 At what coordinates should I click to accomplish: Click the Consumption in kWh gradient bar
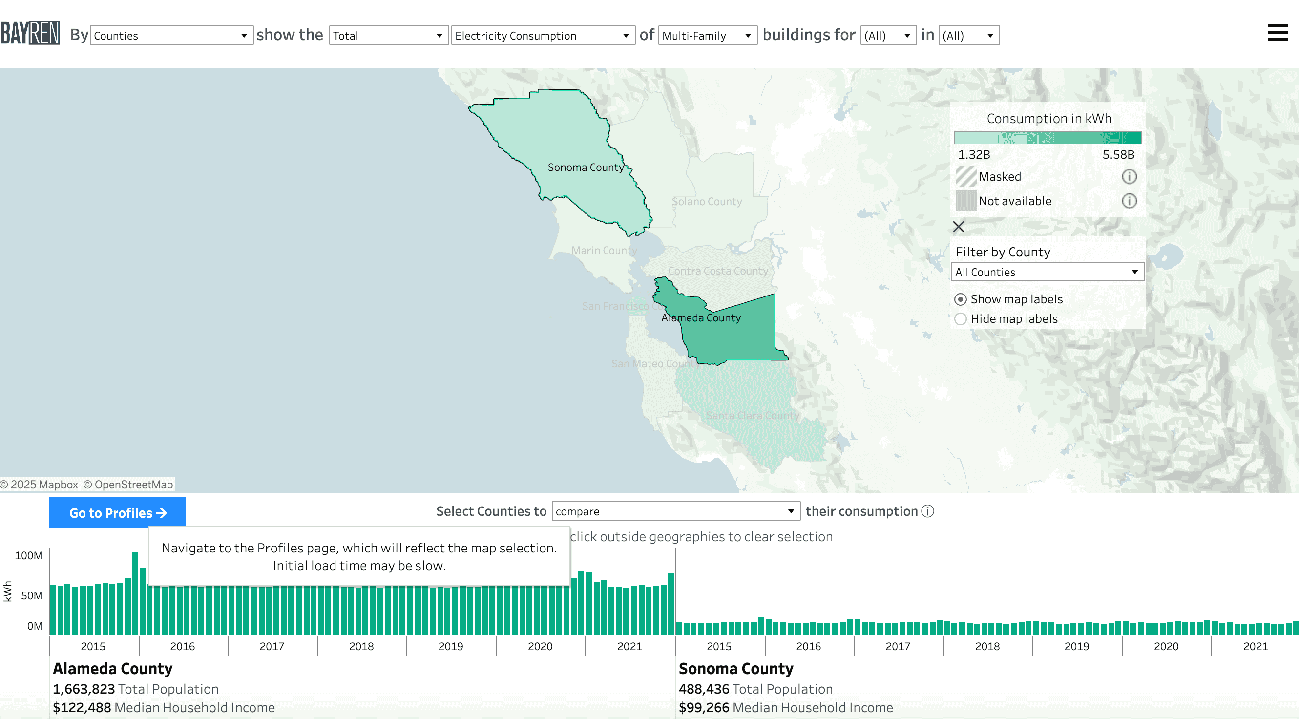coord(1048,138)
